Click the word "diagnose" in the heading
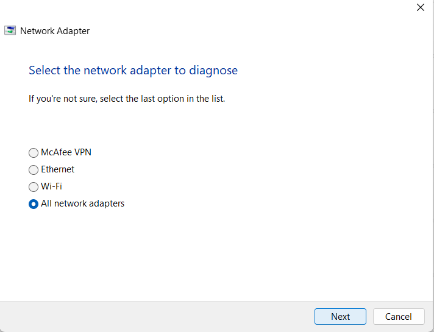 click(x=213, y=71)
